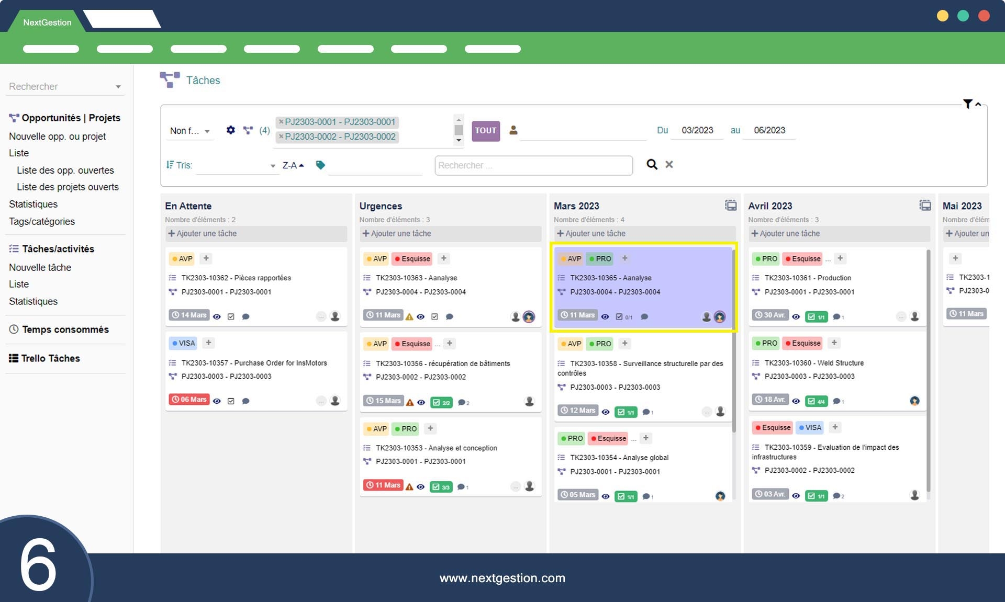Image resolution: width=1005 pixels, height=602 pixels.
Task: Open comments on task TK2303-10362
Action: pyautogui.click(x=245, y=316)
